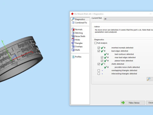Open the Holes fix page label
153x115 pixels.
(x=77, y=40)
